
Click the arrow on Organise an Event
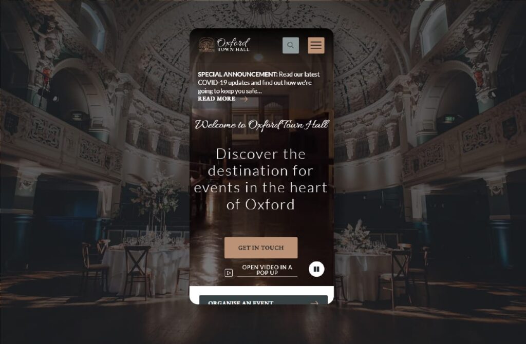(x=314, y=303)
